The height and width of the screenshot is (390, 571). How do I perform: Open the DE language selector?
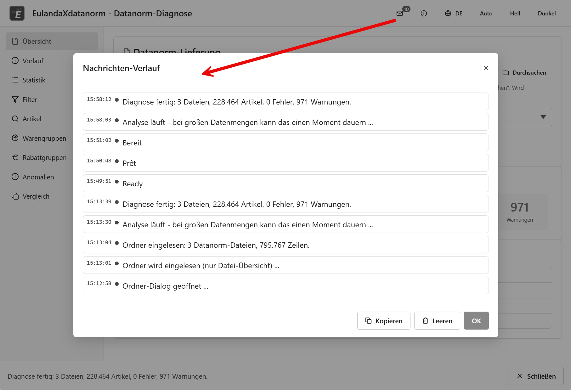[x=454, y=13]
